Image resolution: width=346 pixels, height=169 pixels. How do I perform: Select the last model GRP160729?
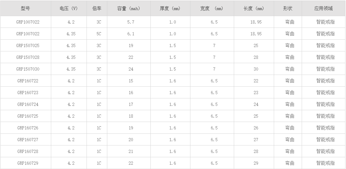28,163
